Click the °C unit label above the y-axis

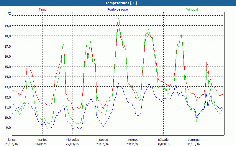pyautogui.click(x=9, y=14)
